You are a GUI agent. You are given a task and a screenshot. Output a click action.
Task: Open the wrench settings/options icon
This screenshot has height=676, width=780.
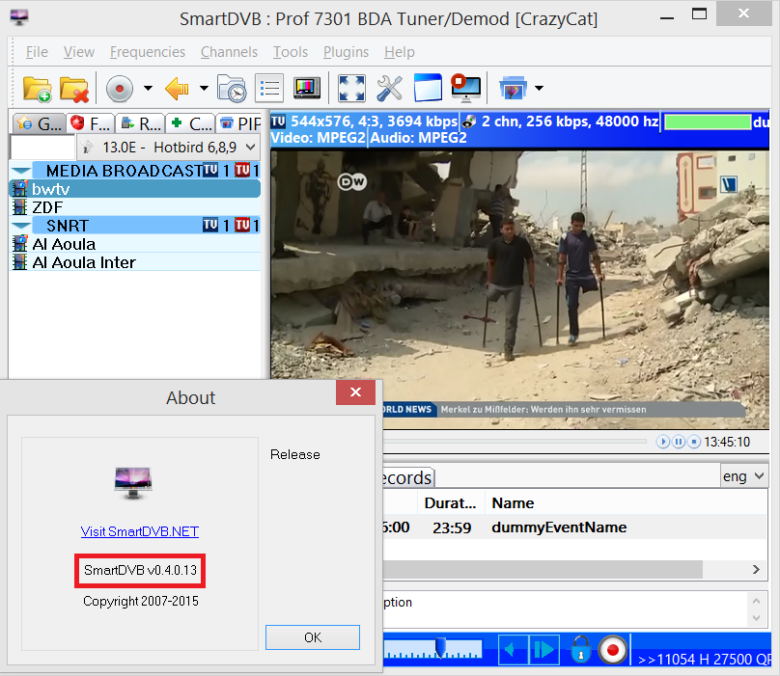pyautogui.click(x=391, y=88)
